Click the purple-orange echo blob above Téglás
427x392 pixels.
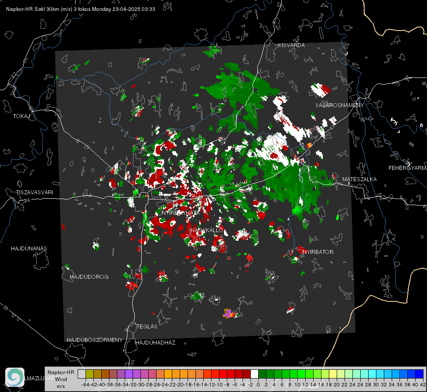click(228, 314)
